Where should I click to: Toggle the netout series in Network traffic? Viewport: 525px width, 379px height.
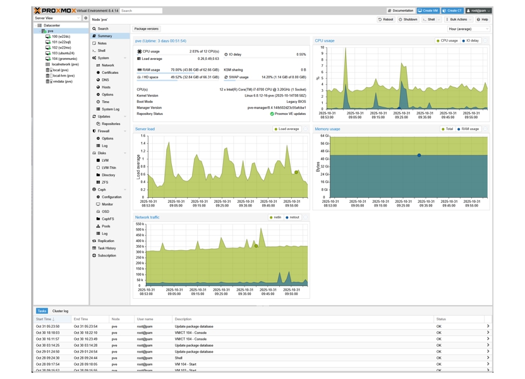click(292, 217)
